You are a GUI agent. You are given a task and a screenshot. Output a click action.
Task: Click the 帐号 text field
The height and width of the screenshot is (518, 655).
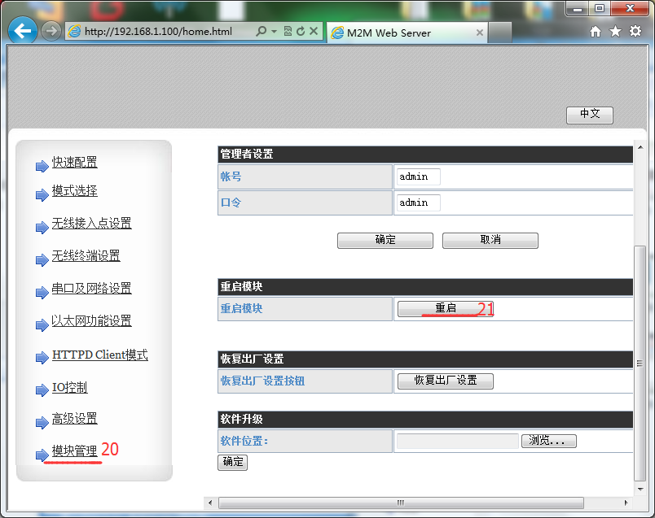(x=419, y=177)
